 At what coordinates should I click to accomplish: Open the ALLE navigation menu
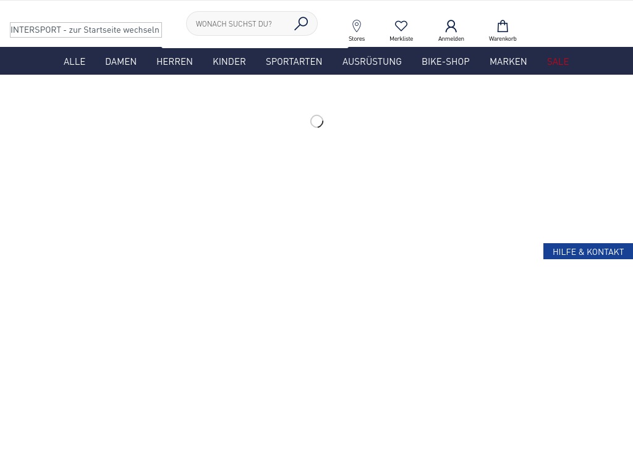[74, 61]
